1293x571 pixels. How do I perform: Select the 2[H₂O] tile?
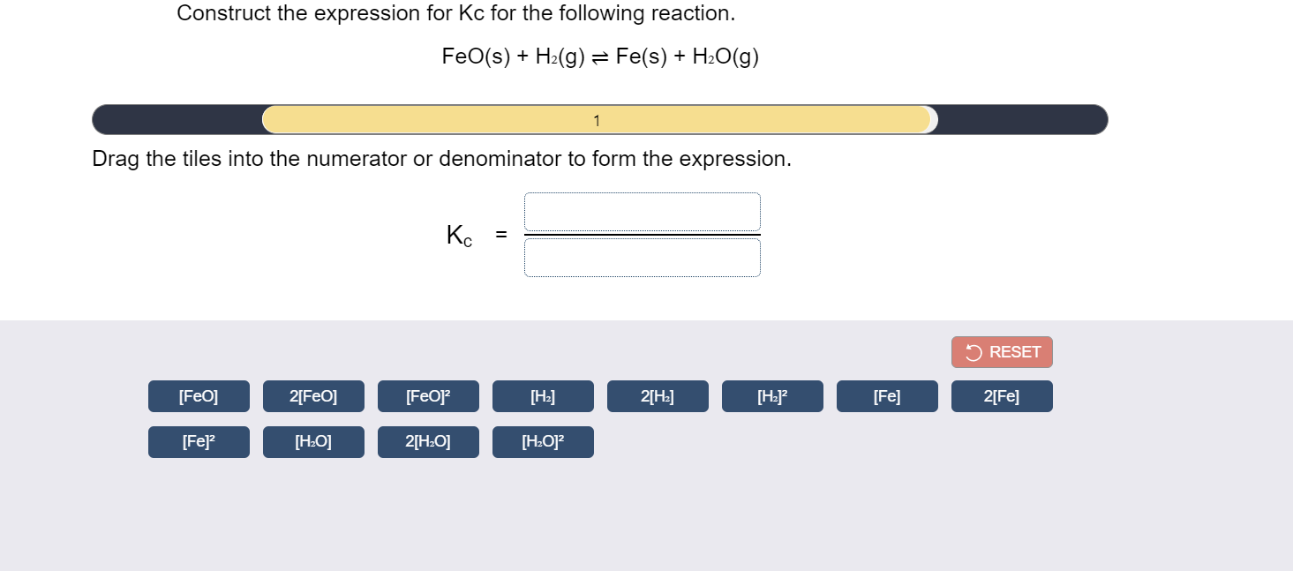point(428,441)
